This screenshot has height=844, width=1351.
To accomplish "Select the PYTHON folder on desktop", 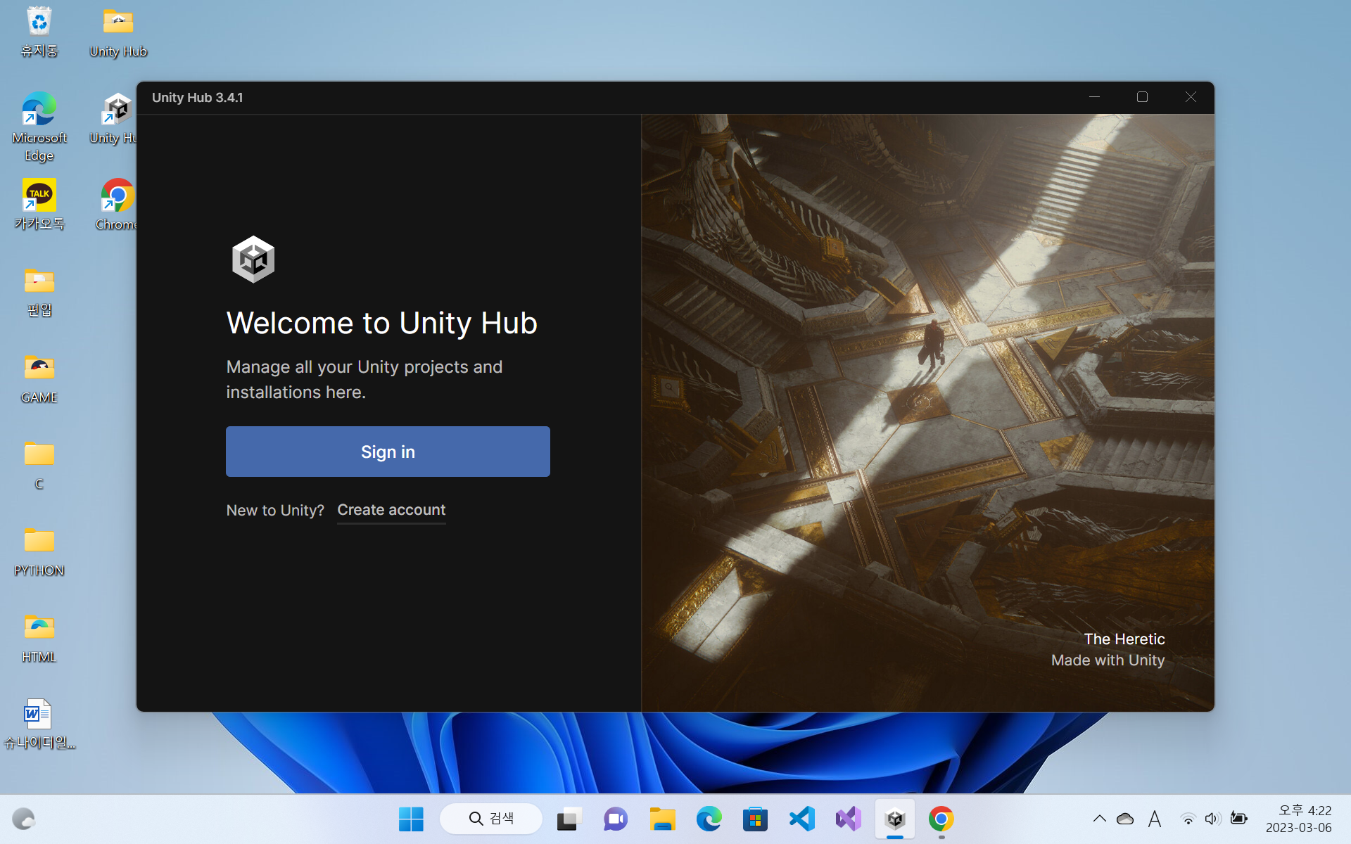I will pos(39,552).
